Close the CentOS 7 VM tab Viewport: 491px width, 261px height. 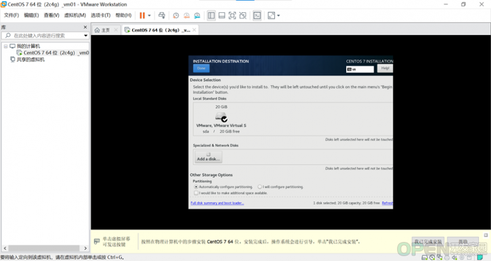click(195, 29)
